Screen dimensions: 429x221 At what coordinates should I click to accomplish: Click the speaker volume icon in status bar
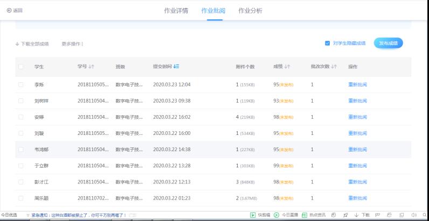point(414,216)
